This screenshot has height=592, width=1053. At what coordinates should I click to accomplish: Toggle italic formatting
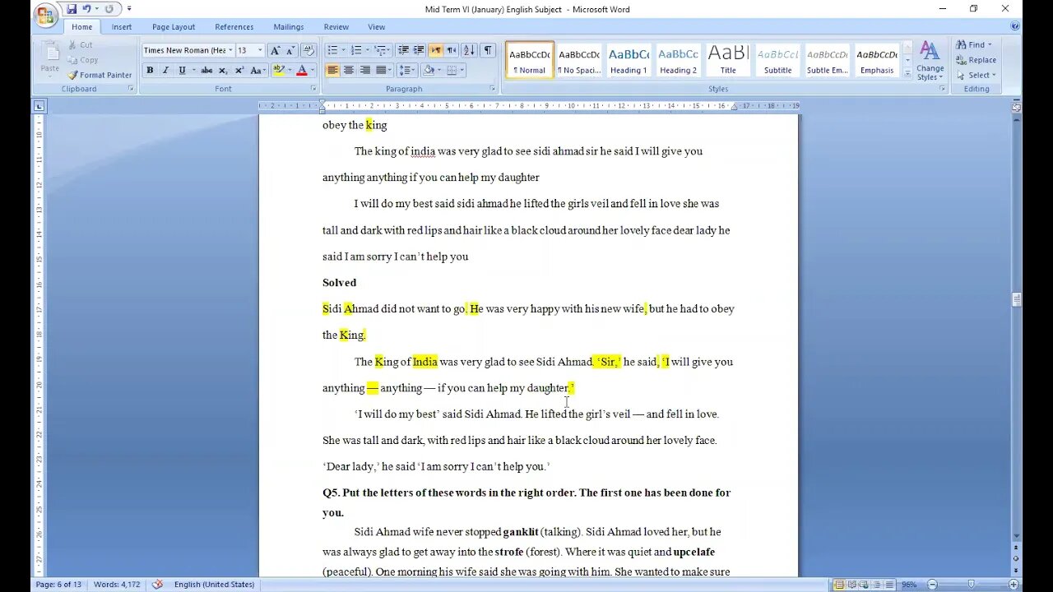point(165,71)
